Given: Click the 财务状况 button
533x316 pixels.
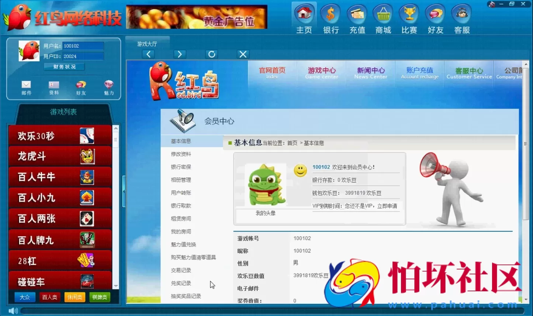Looking at the screenshot, I should tap(64, 66).
